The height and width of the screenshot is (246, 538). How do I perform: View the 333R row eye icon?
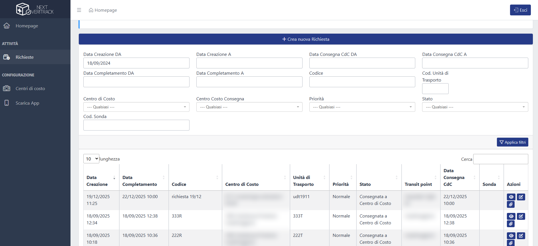coord(511,216)
